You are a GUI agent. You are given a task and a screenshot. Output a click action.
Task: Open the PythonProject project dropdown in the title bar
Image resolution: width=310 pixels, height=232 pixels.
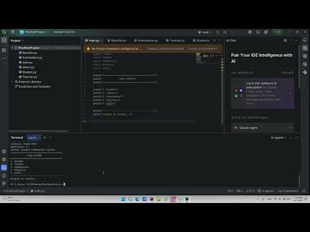(33, 32)
